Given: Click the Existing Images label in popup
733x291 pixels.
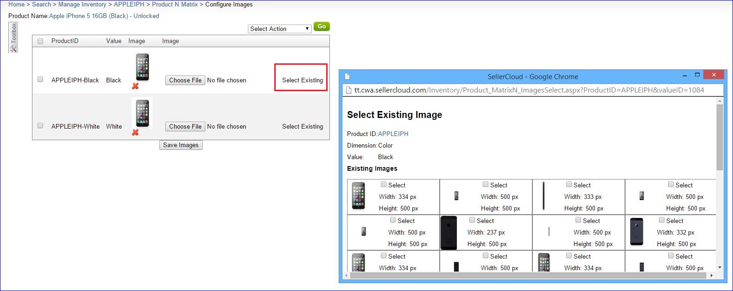Looking at the screenshot, I should tap(372, 168).
